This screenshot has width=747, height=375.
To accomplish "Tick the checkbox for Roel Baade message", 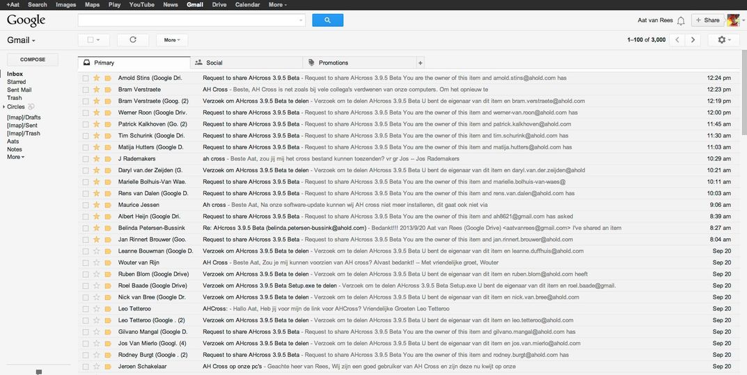I will coord(85,285).
